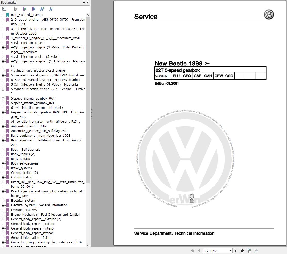
Task: Click the previous view icon in page bar
Action: coord(249,251)
